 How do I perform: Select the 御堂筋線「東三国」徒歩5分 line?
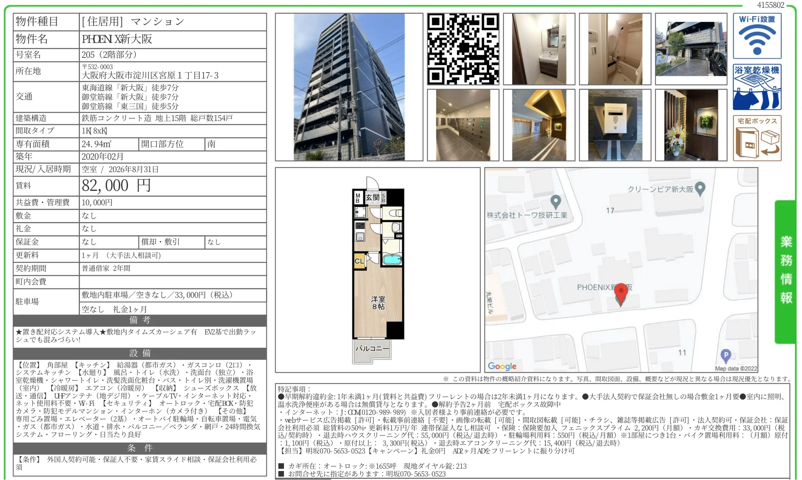130,106
